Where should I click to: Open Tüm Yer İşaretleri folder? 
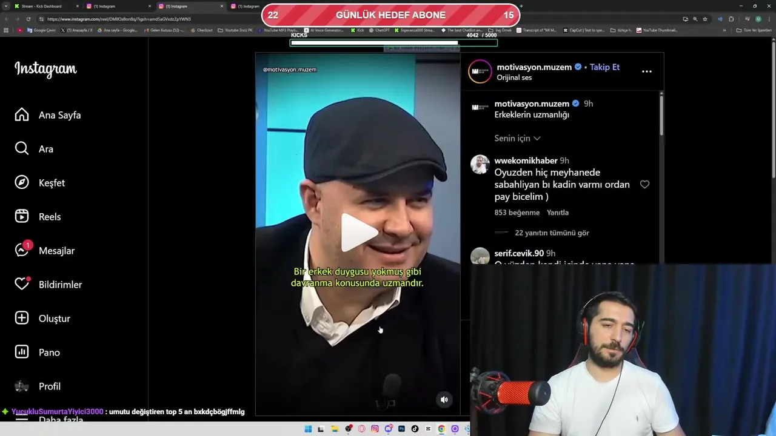click(x=755, y=30)
